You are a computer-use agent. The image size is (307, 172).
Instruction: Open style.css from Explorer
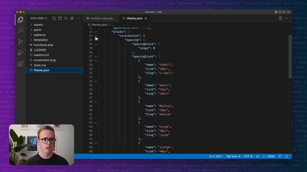click(x=55, y=65)
